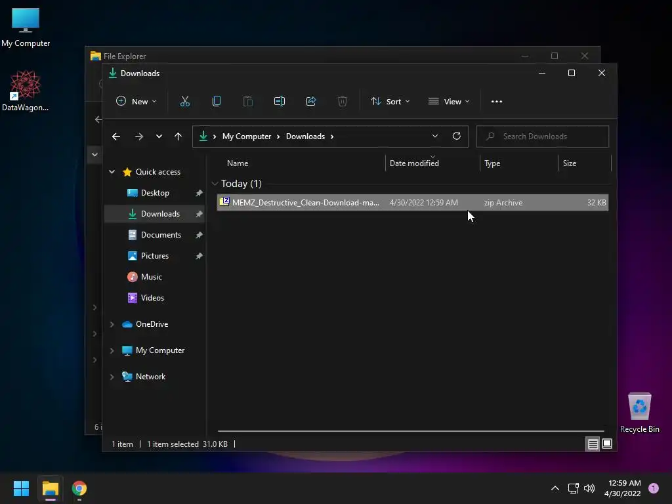Open Documents in the navigation pane

pyautogui.click(x=161, y=235)
